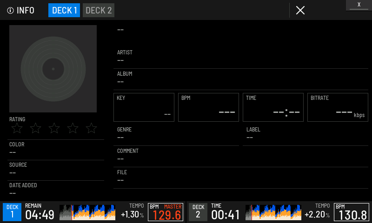Click Deck 1 MASTER BPM 129.6 readout
372x223 pixels.
point(166,212)
